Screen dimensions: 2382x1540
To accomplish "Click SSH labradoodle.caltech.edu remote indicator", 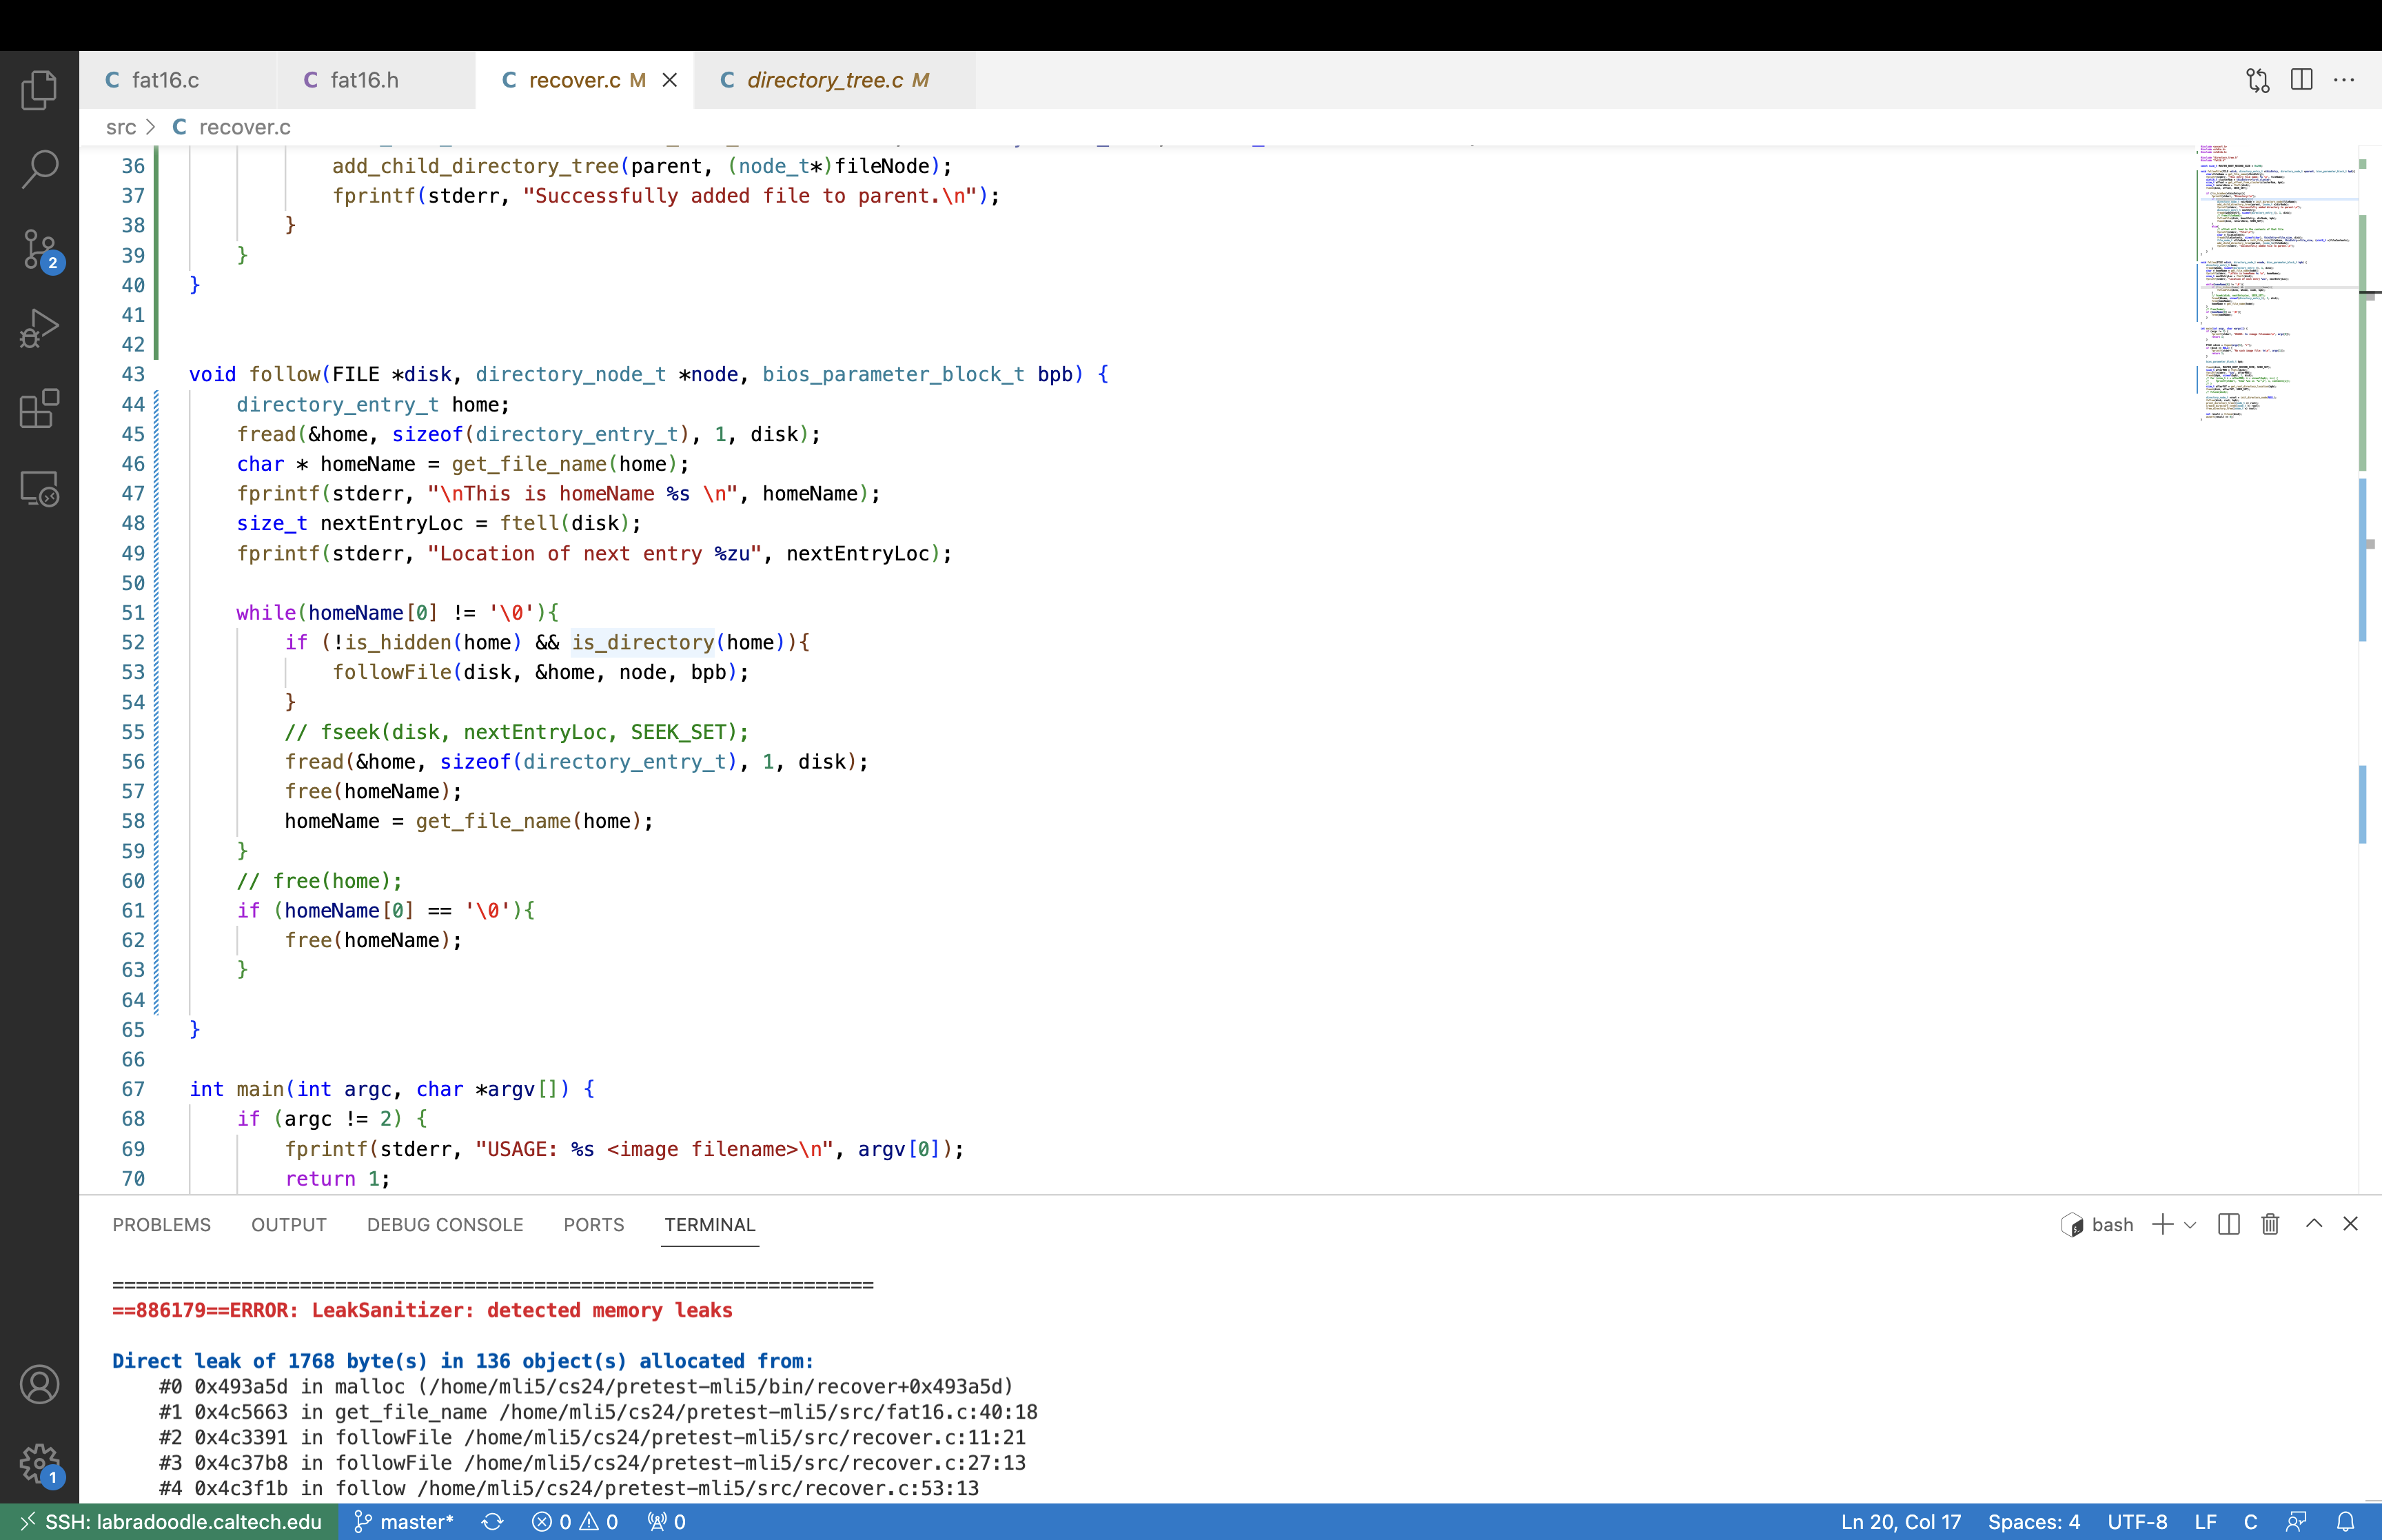I will tap(170, 1521).
